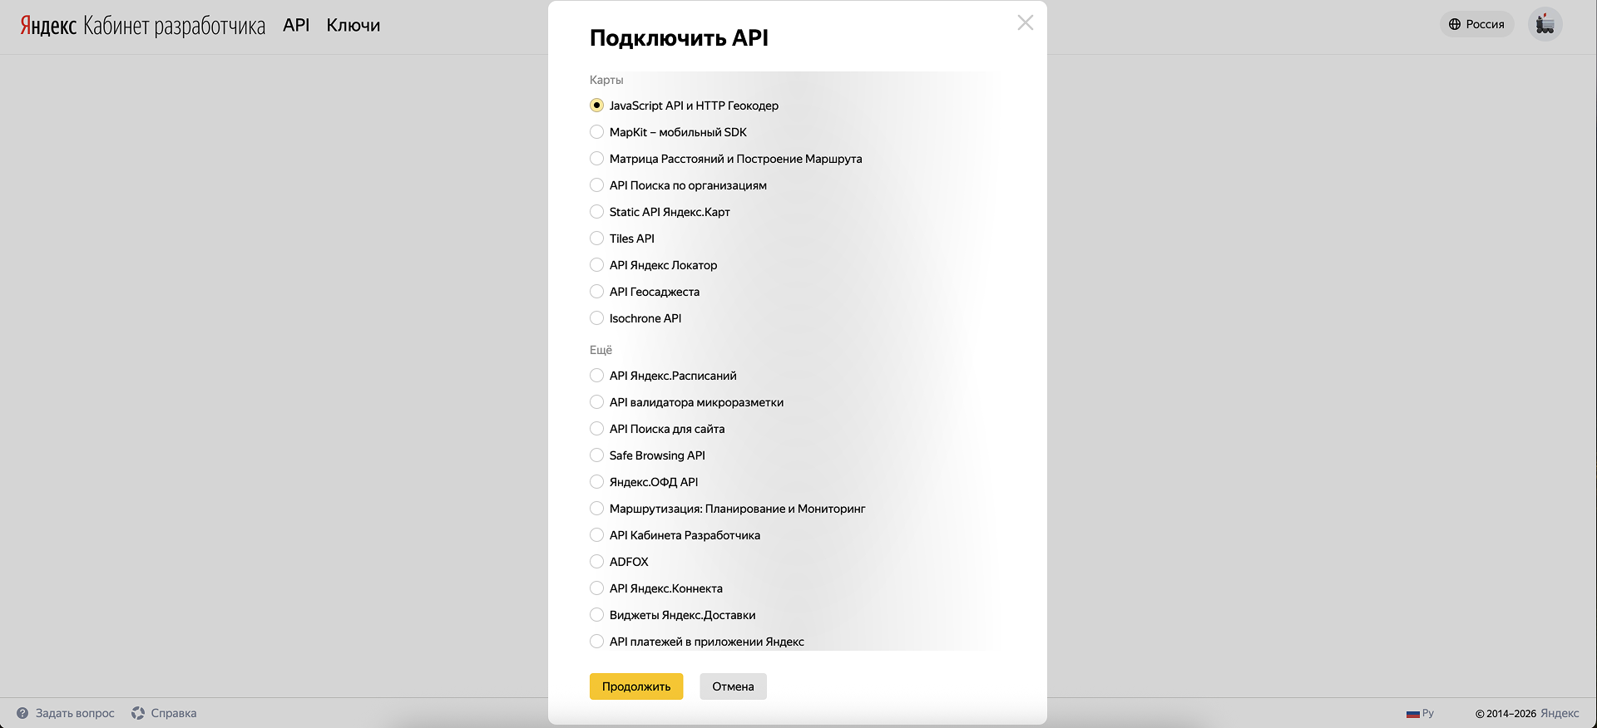Choose Safe Browsing API radio button
Viewport: 1597px width, 728px height.
click(x=596, y=455)
